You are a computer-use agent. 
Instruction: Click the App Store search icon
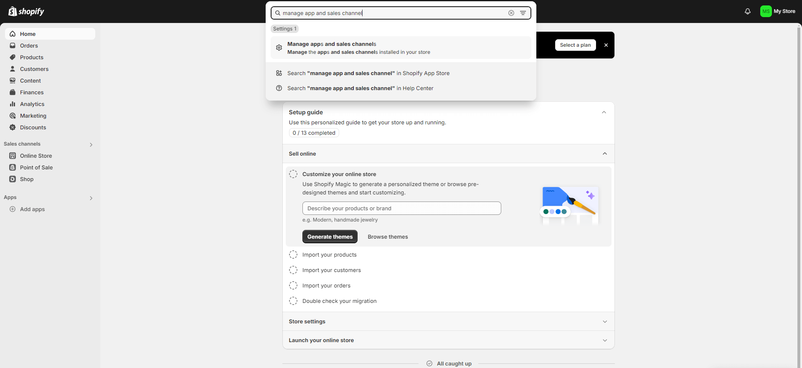click(279, 73)
